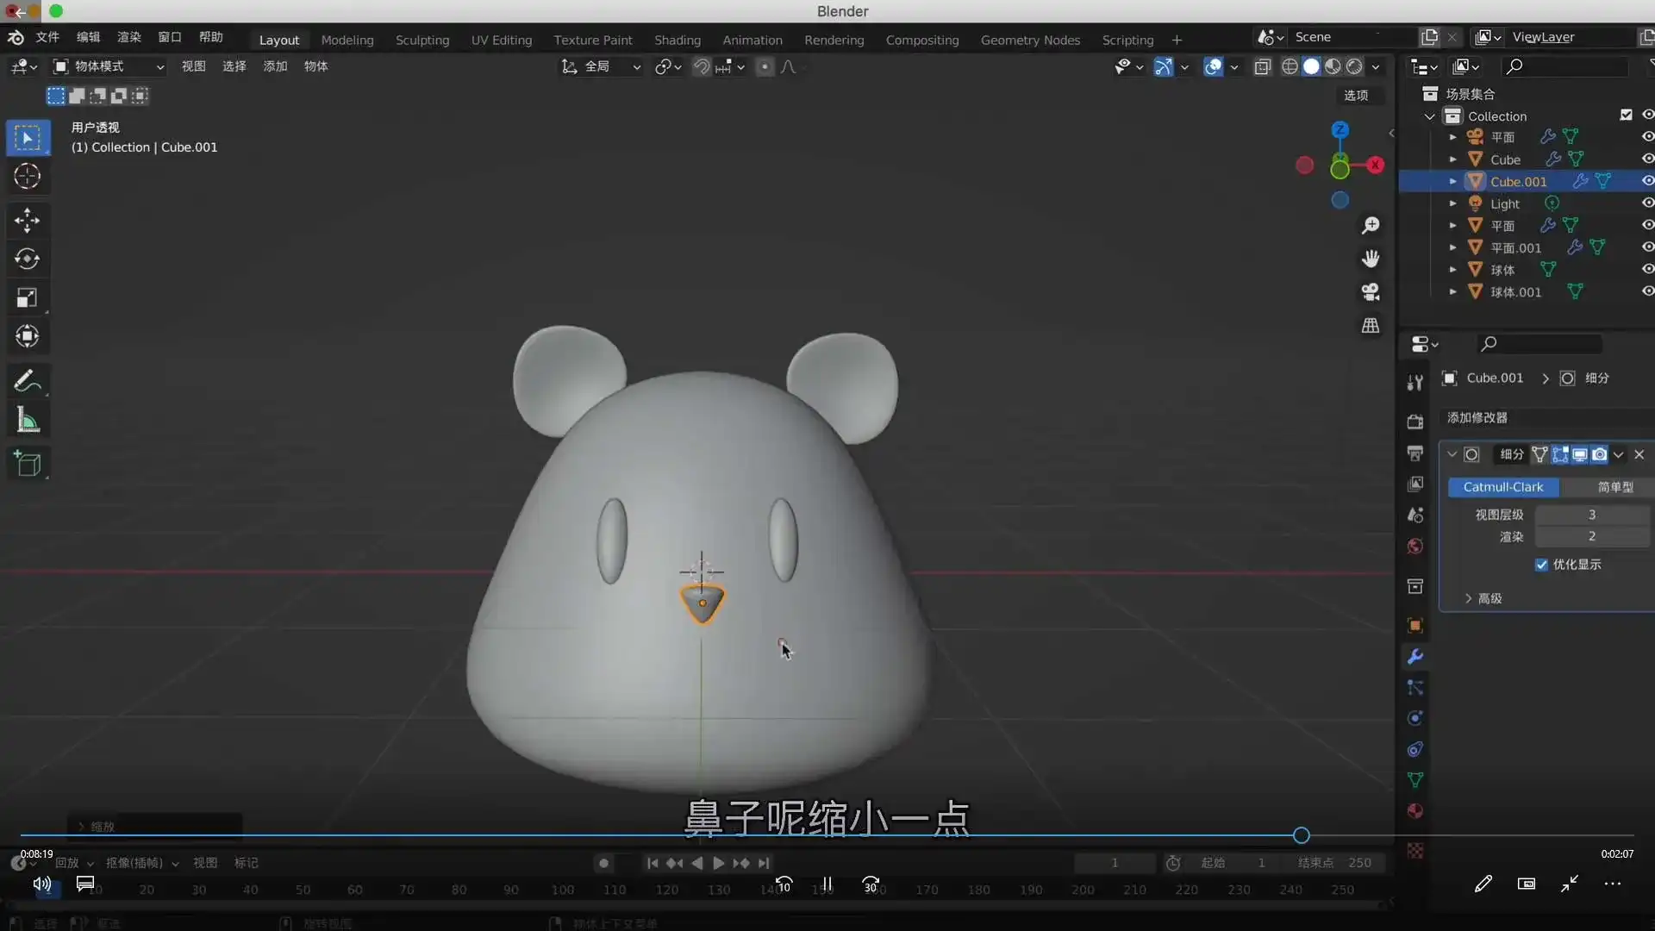Open the Modifier properties tab (wrench icon)
The width and height of the screenshot is (1655, 931).
[1415, 657]
